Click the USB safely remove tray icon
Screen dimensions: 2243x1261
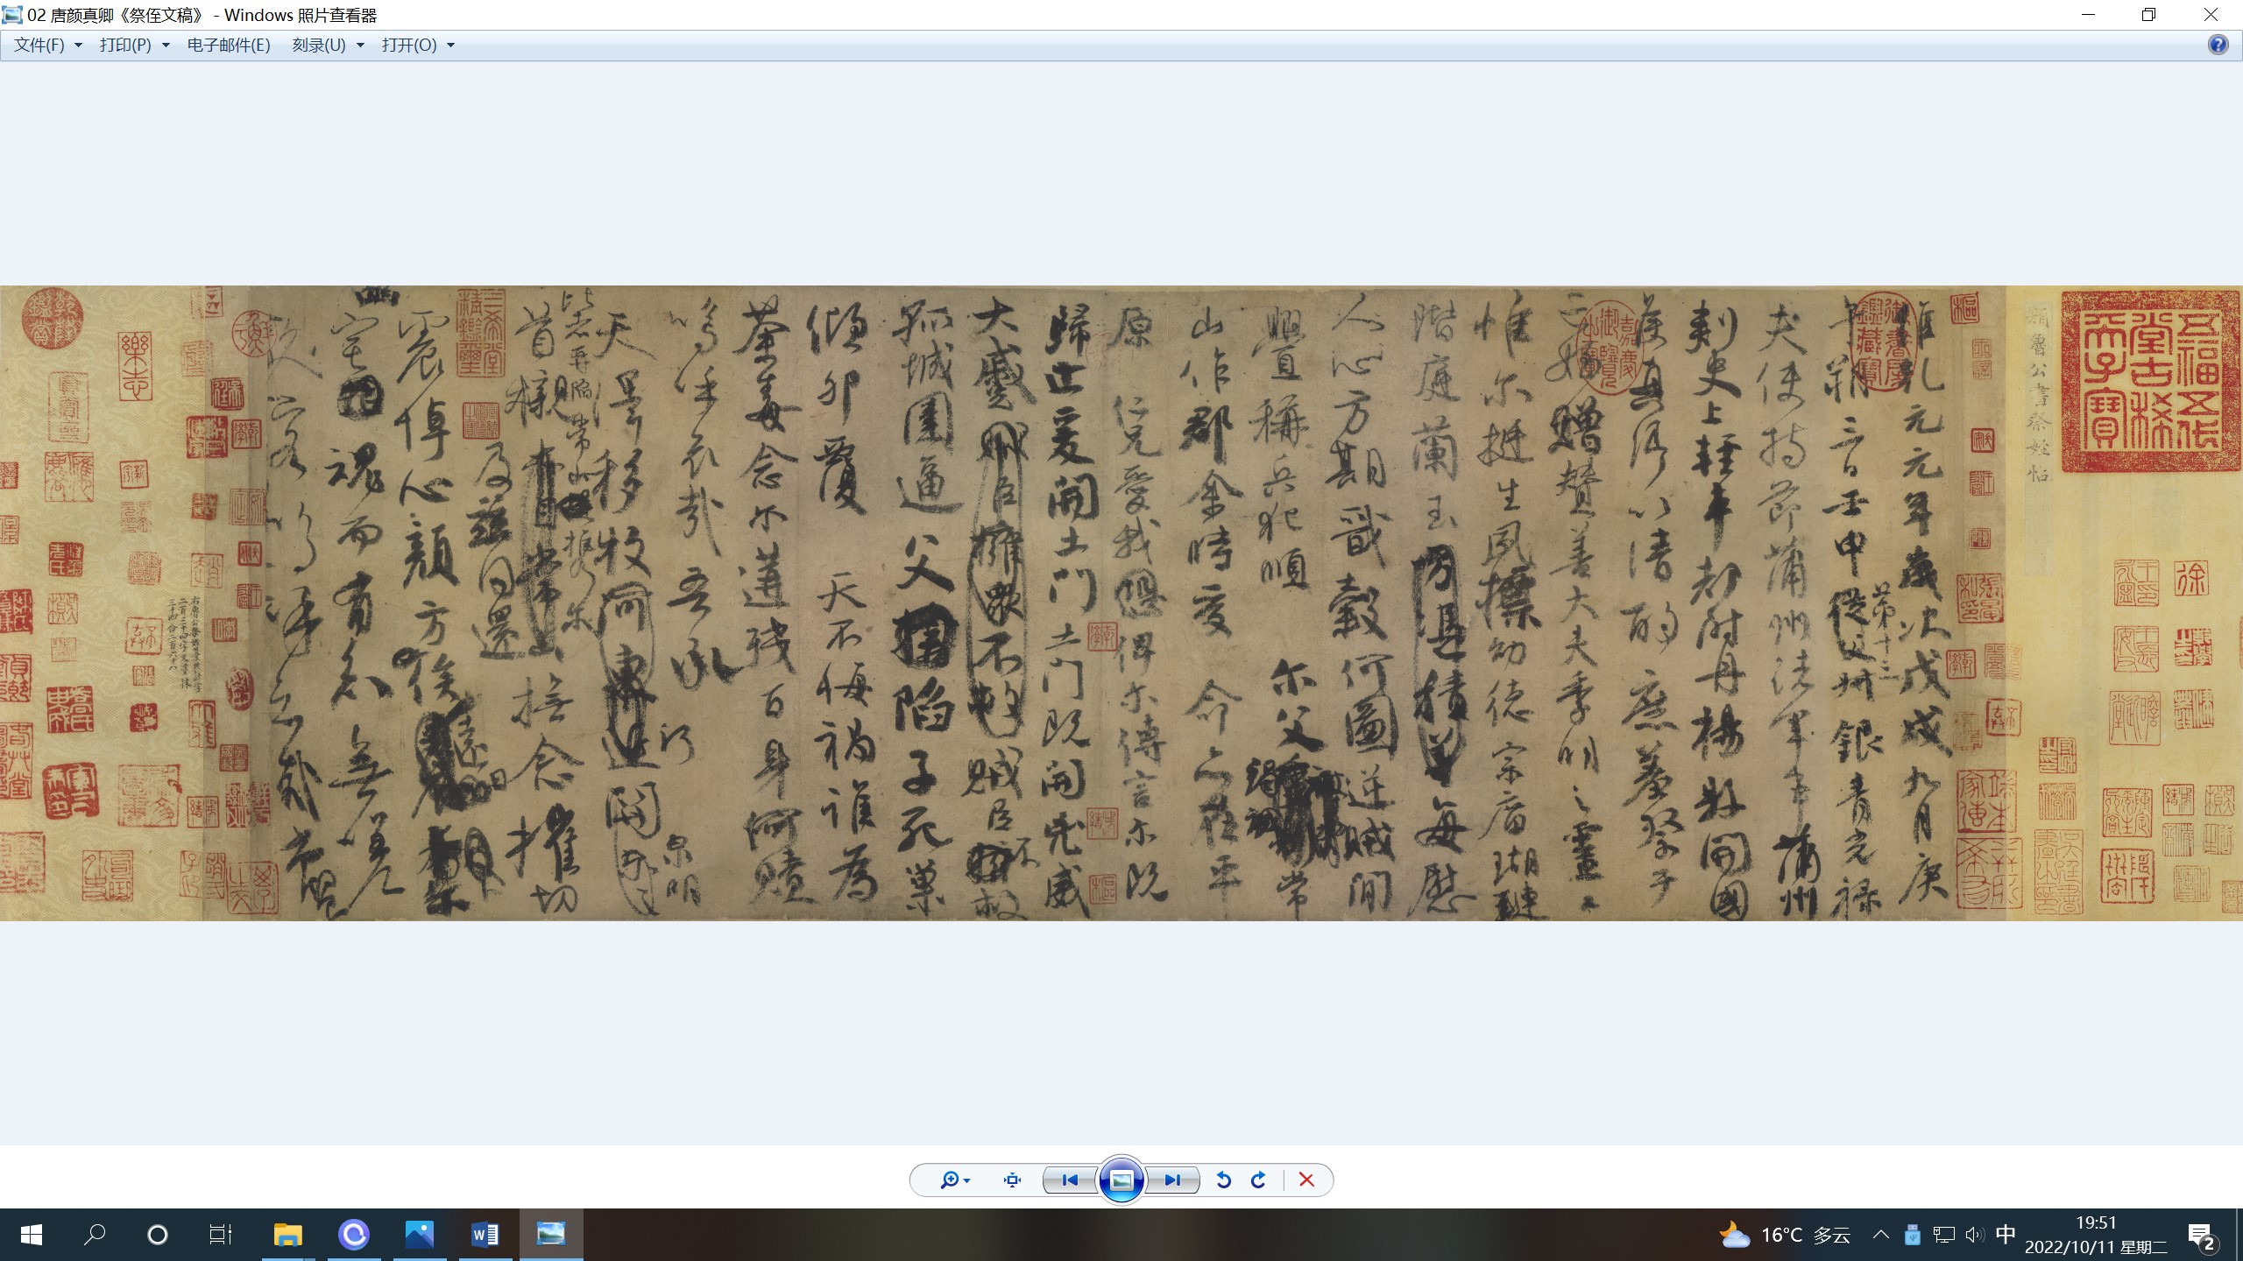coord(1913,1235)
